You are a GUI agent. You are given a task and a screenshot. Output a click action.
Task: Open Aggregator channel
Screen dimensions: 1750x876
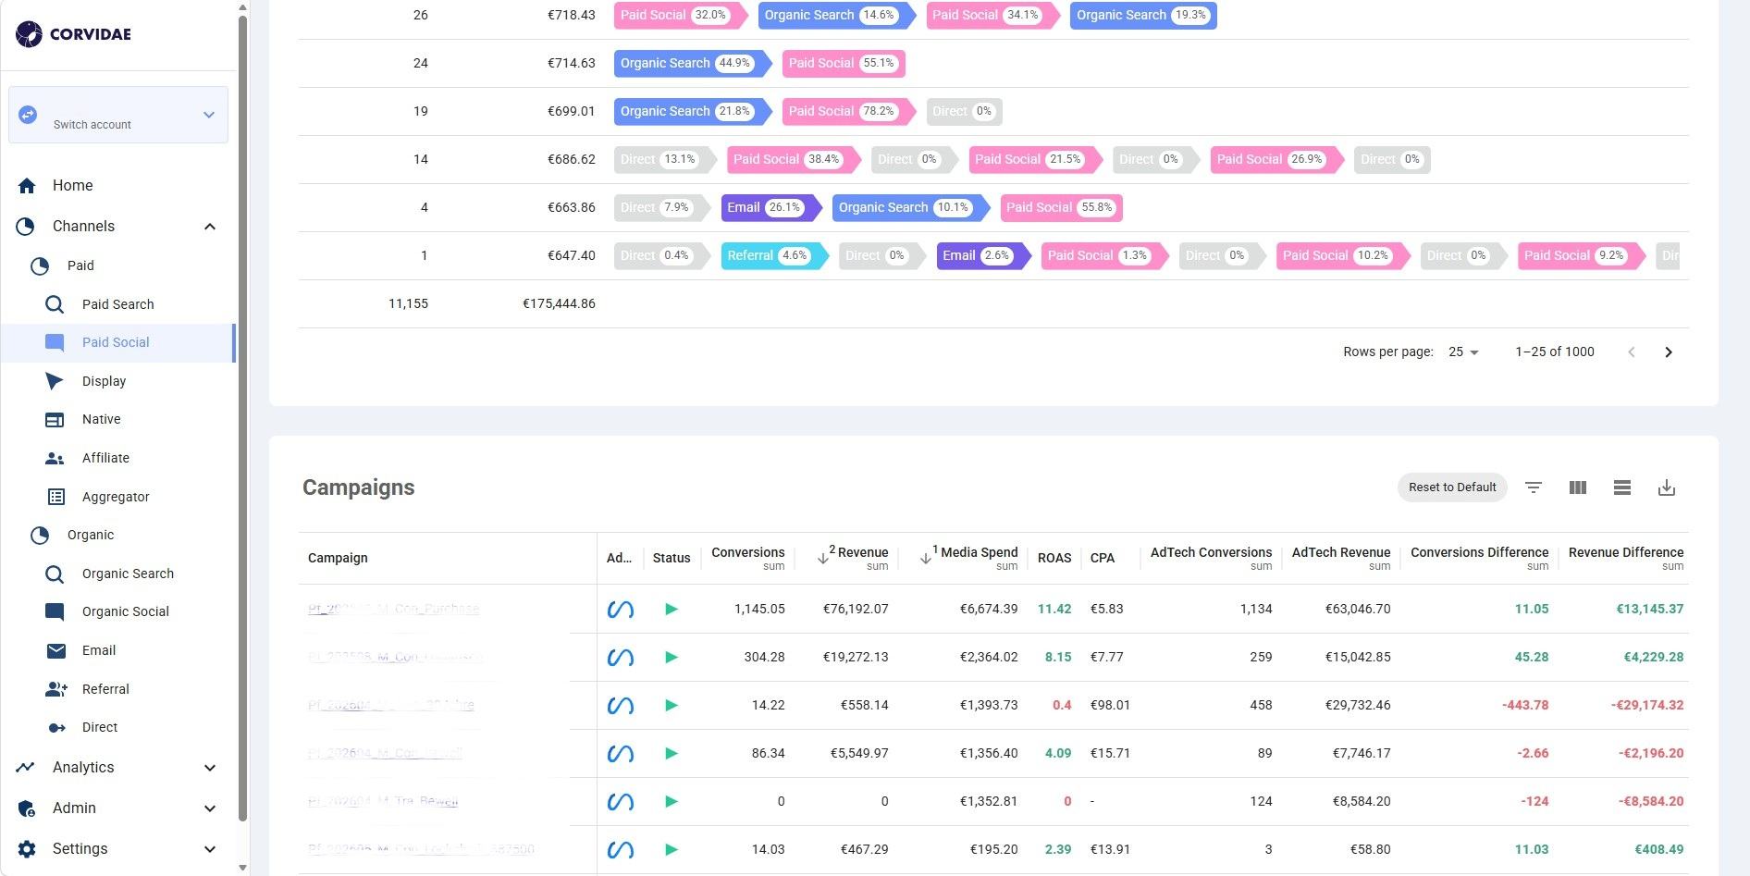coord(116,497)
